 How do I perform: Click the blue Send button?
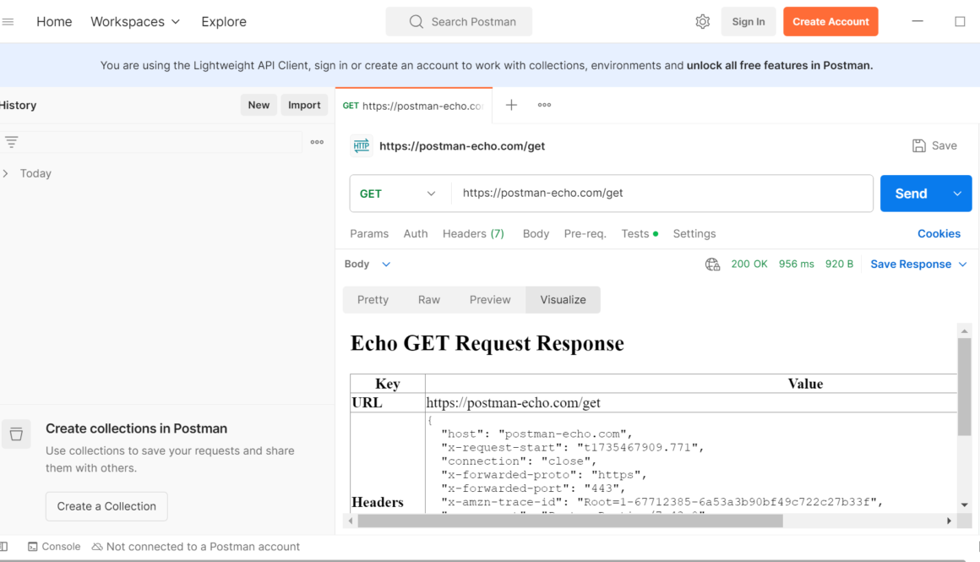tap(912, 194)
